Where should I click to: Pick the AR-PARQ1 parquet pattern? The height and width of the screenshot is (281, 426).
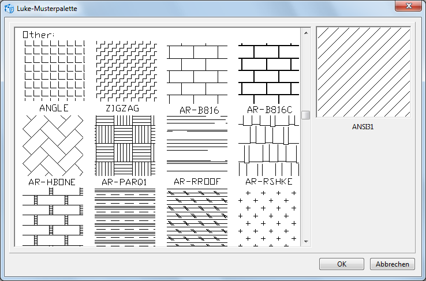(x=125, y=145)
